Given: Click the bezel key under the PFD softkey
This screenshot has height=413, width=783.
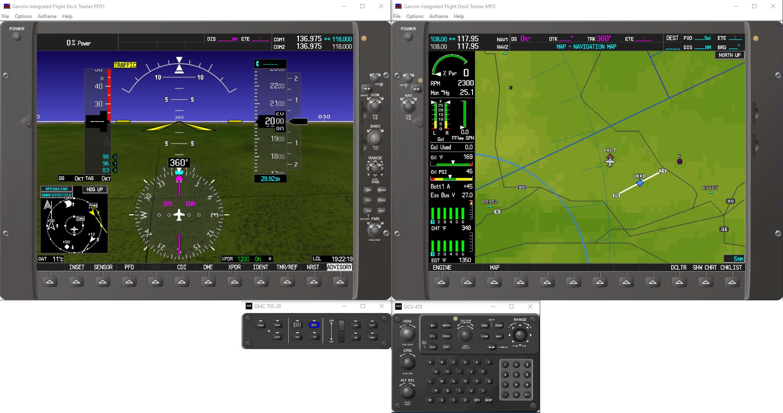Looking at the screenshot, I should tap(129, 282).
